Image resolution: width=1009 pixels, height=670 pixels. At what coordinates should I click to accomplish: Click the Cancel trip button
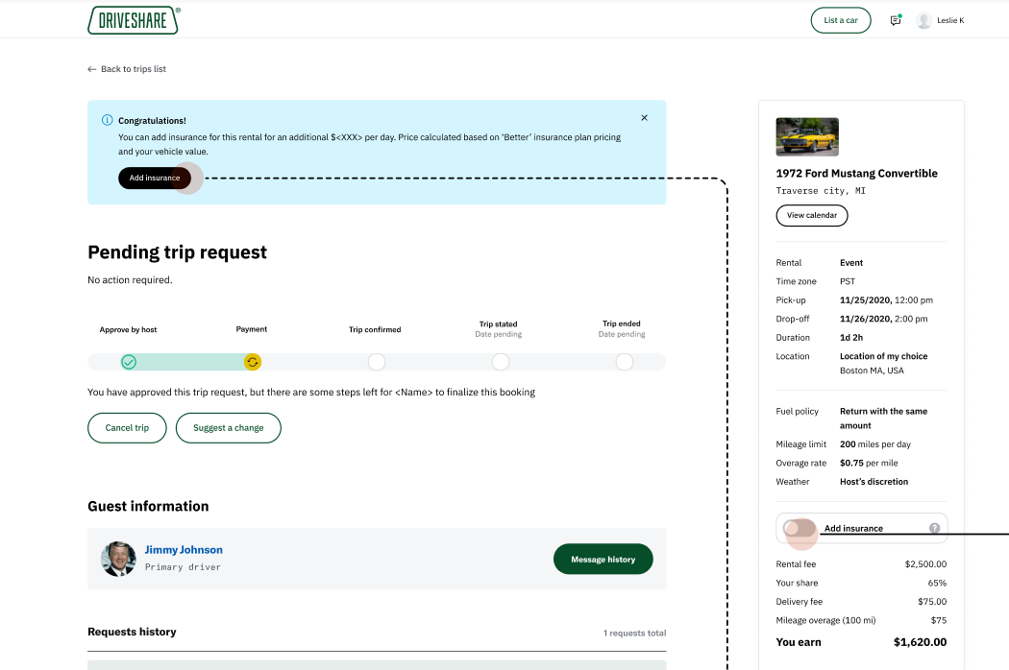[x=127, y=427]
